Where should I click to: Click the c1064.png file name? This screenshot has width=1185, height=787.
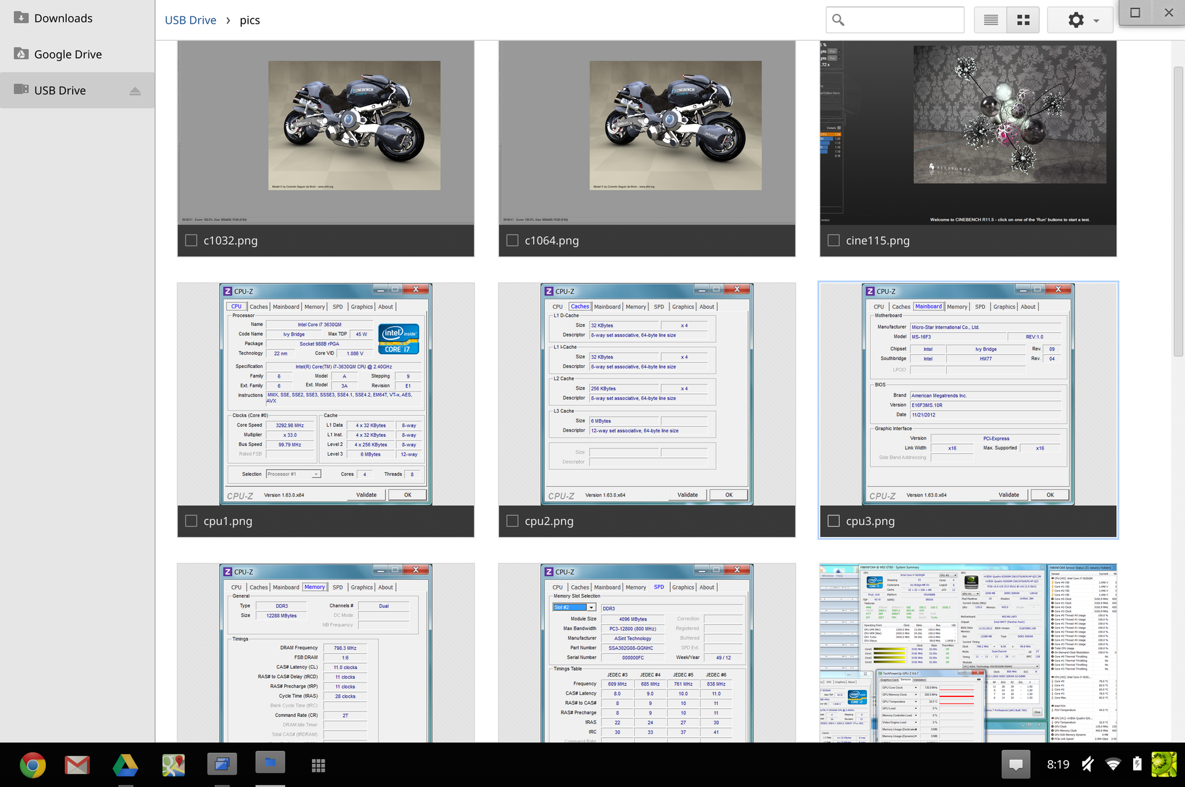coord(552,241)
